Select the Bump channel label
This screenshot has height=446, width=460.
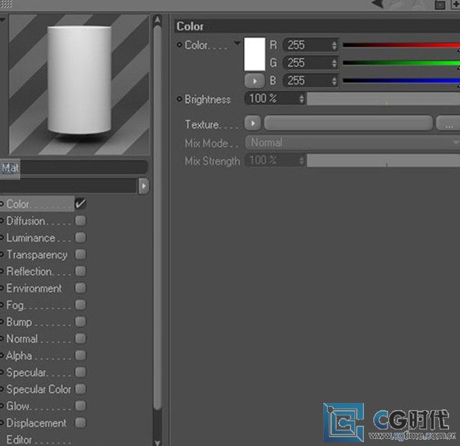point(19,322)
